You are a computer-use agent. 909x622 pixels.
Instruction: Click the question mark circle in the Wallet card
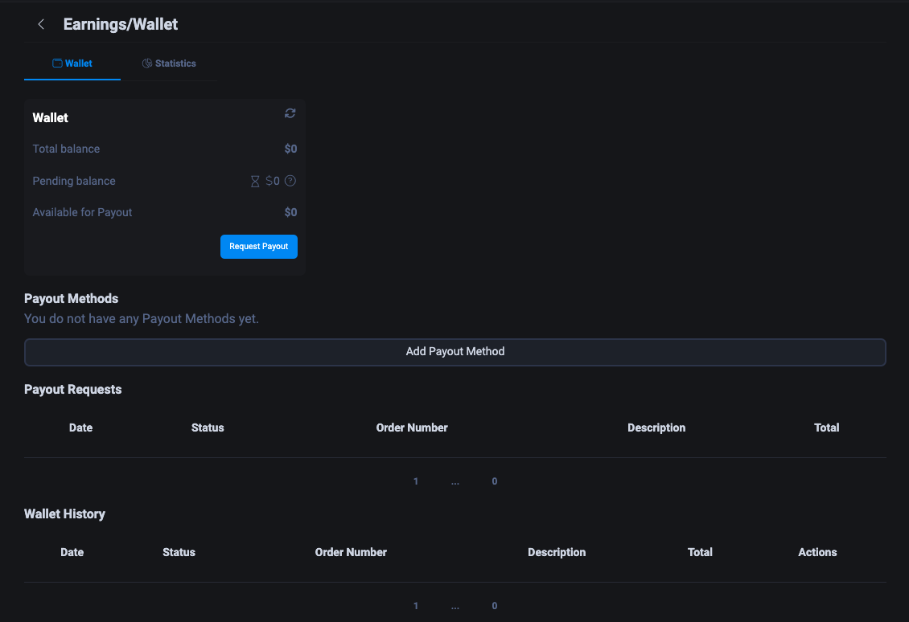288,181
